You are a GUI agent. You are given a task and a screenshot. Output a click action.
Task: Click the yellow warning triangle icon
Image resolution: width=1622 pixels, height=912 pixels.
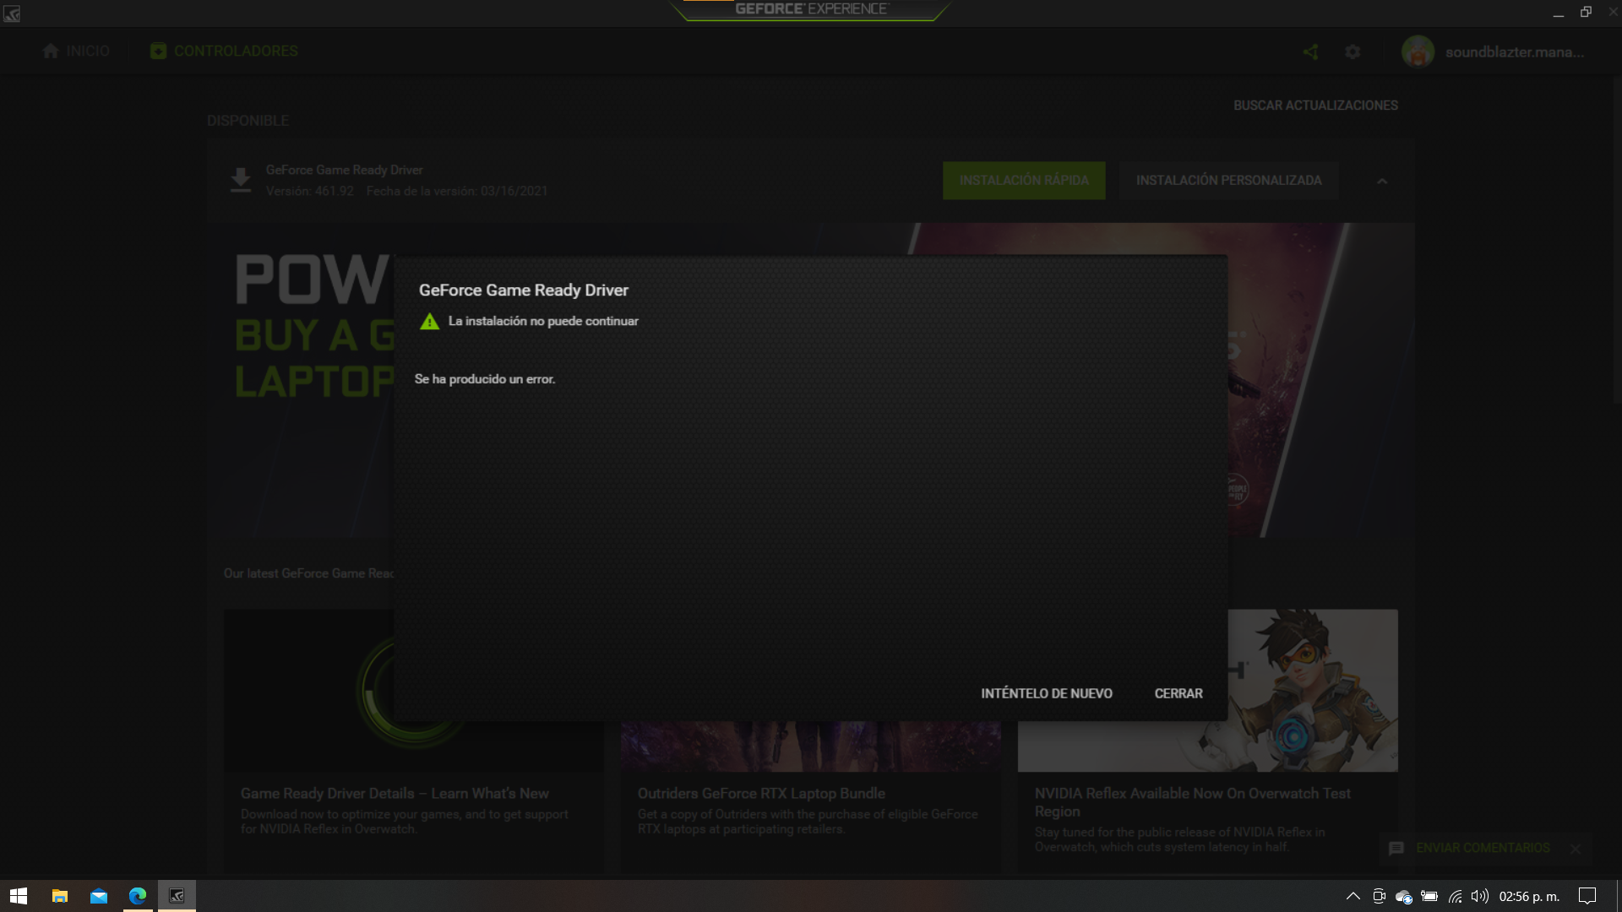click(429, 322)
